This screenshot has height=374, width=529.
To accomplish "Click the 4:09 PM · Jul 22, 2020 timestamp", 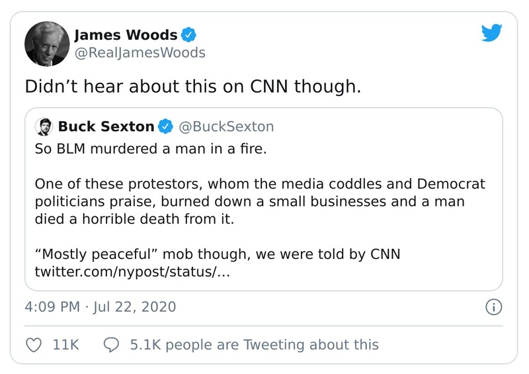I will click(x=101, y=307).
